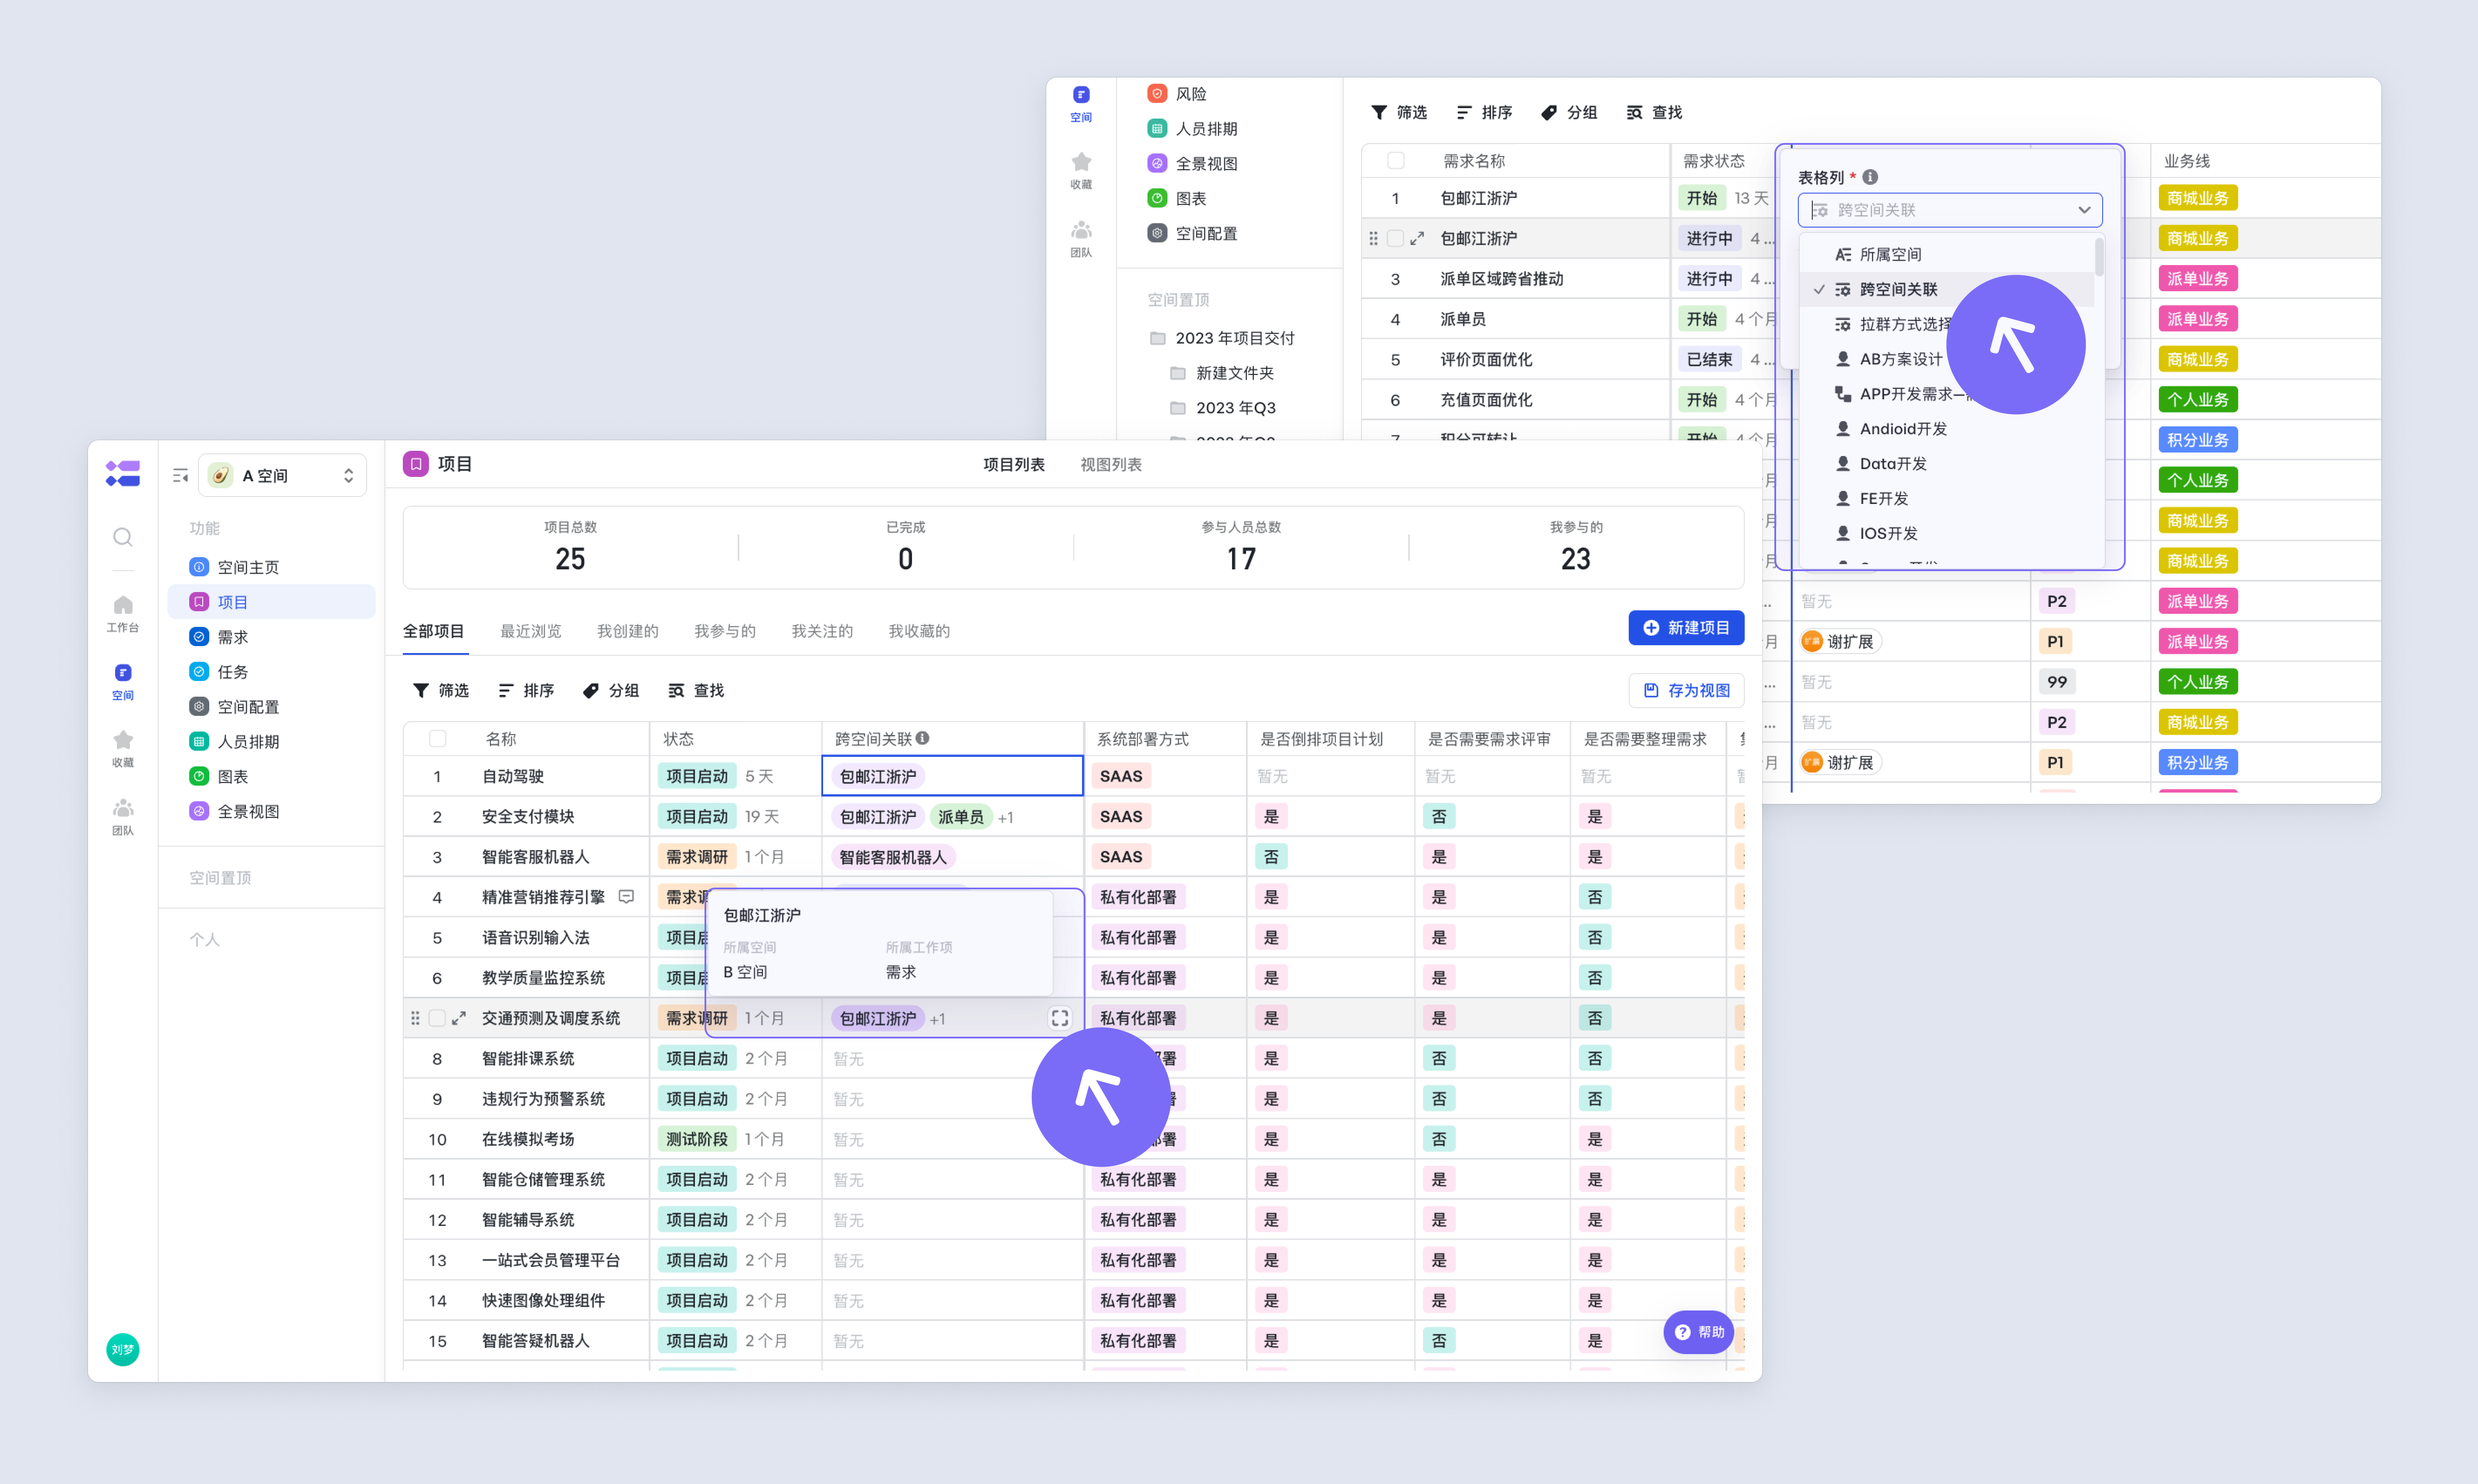The width and height of the screenshot is (2478, 1484).
Task: Tick the select-all checkbox in 需求名称 header
Action: click(1396, 160)
